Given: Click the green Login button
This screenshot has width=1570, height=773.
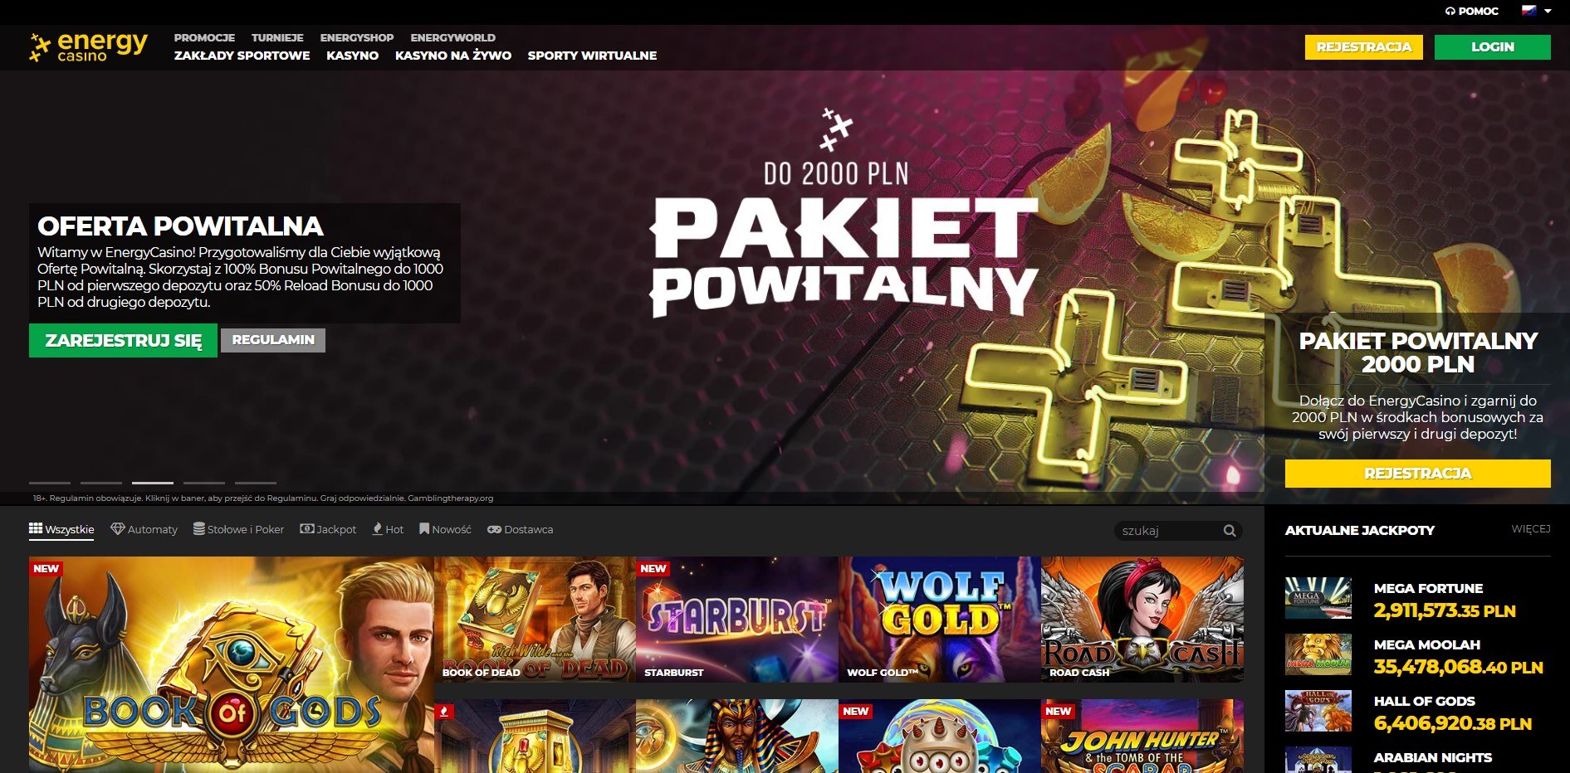Looking at the screenshot, I should (1492, 47).
